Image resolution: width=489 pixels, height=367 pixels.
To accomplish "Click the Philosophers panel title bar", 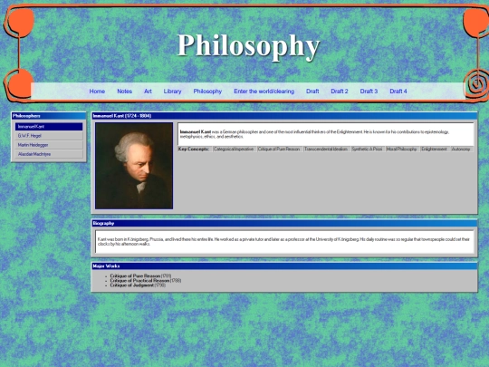I will coord(49,116).
